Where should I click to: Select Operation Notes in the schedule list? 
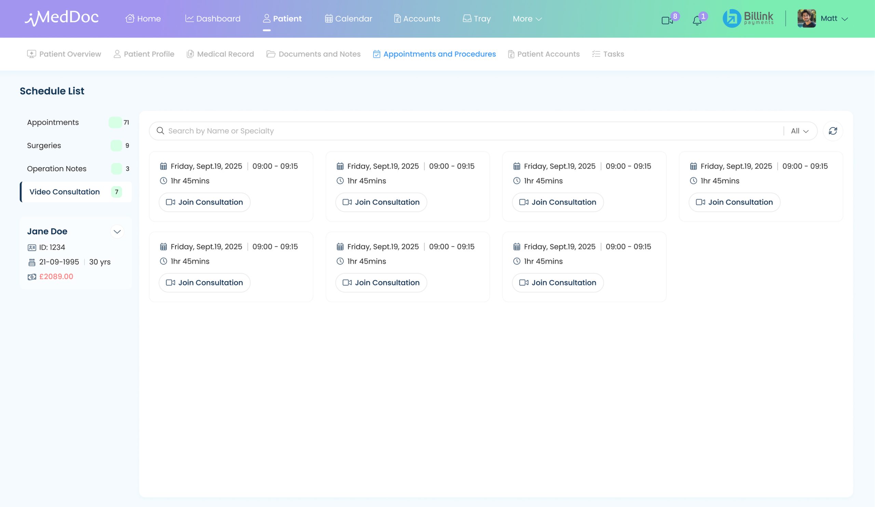57,169
